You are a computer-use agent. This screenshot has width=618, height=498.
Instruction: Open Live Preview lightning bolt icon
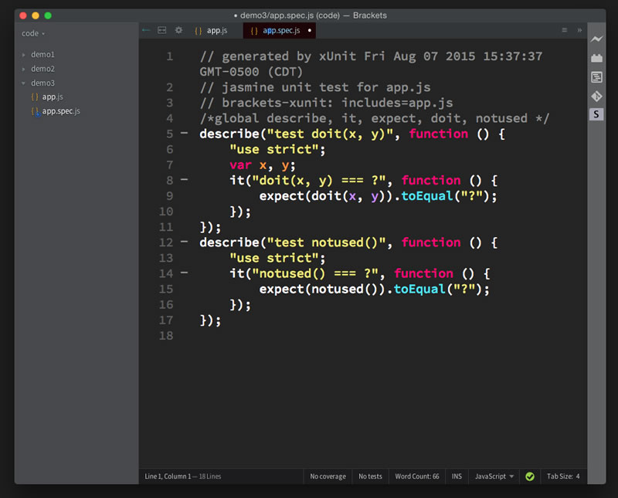596,39
